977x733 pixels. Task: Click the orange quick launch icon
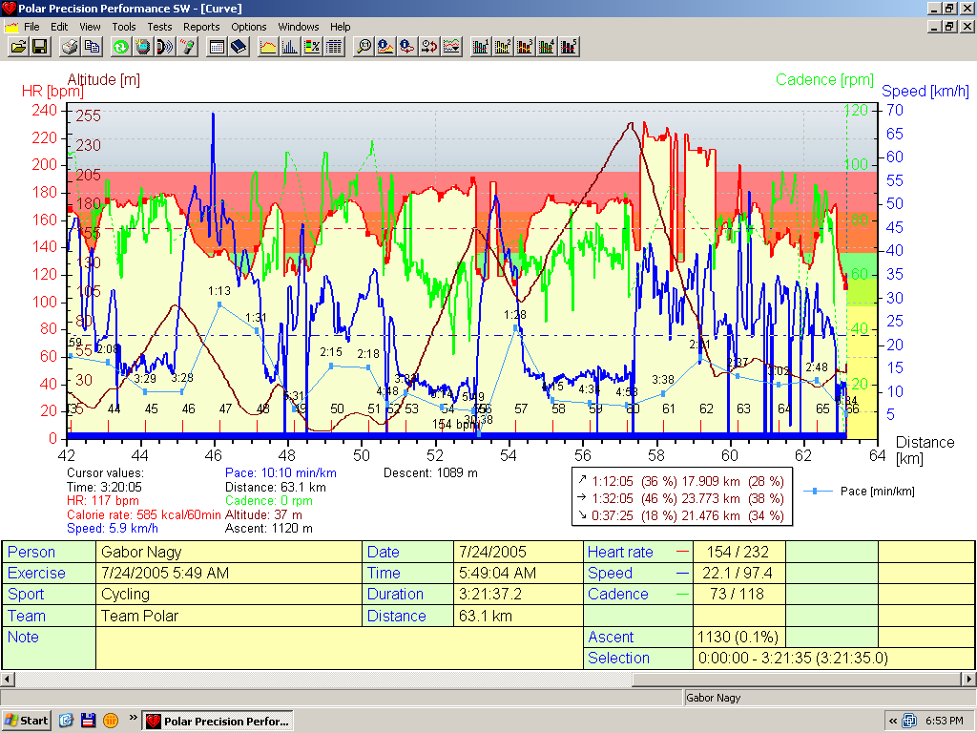click(x=111, y=721)
